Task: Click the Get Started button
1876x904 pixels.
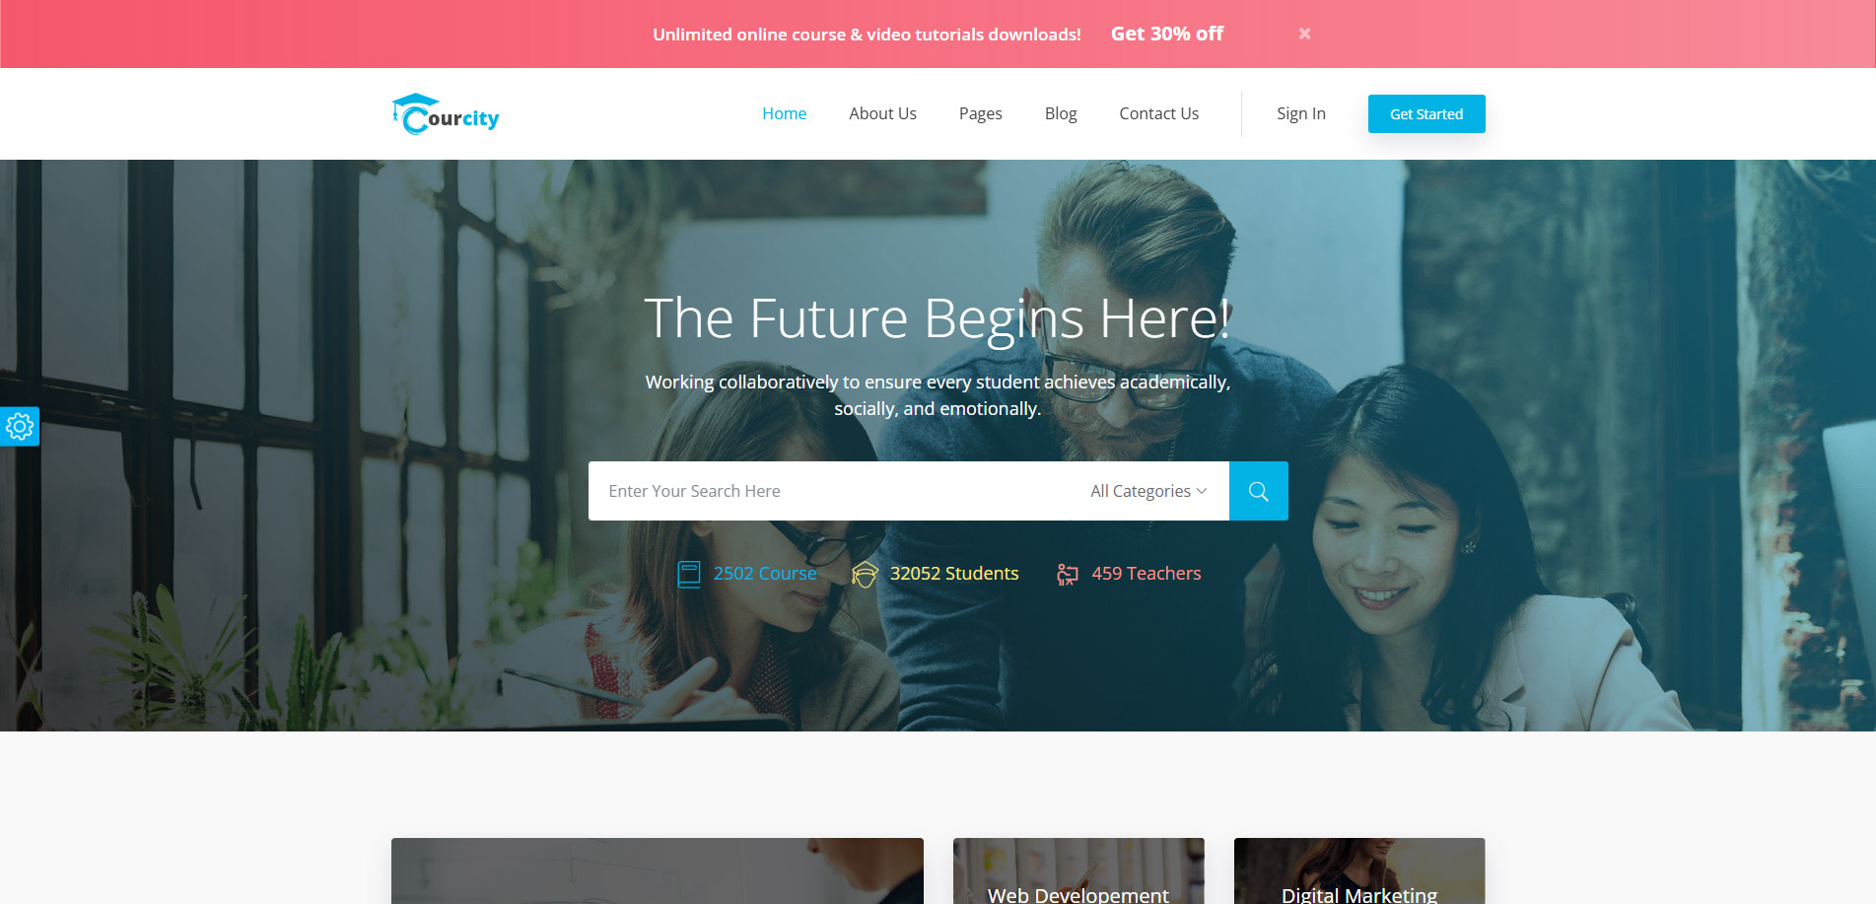Action: [1426, 113]
